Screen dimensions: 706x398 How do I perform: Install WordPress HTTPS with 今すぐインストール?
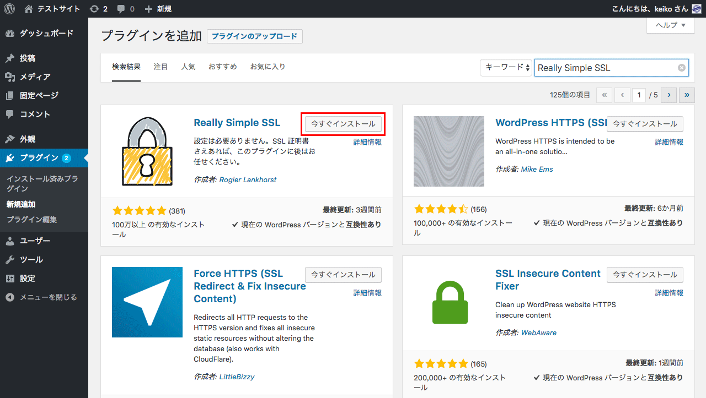[x=645, y=124]
